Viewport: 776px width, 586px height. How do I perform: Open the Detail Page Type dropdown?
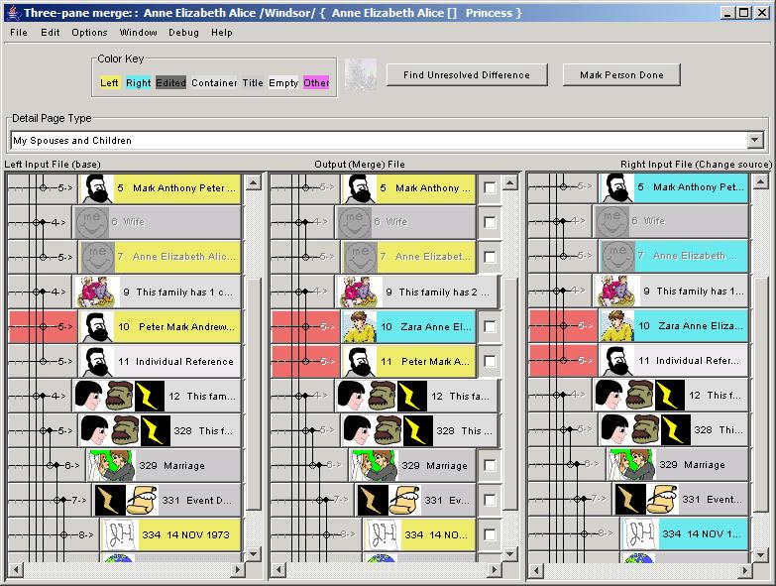pos(755,141)
